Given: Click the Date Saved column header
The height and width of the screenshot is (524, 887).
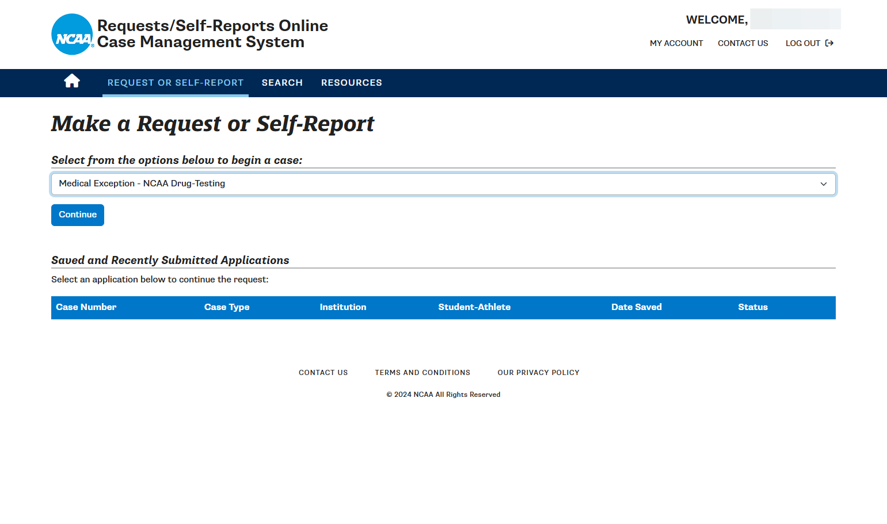Looking at the screenshot, I should pos(637,307).
